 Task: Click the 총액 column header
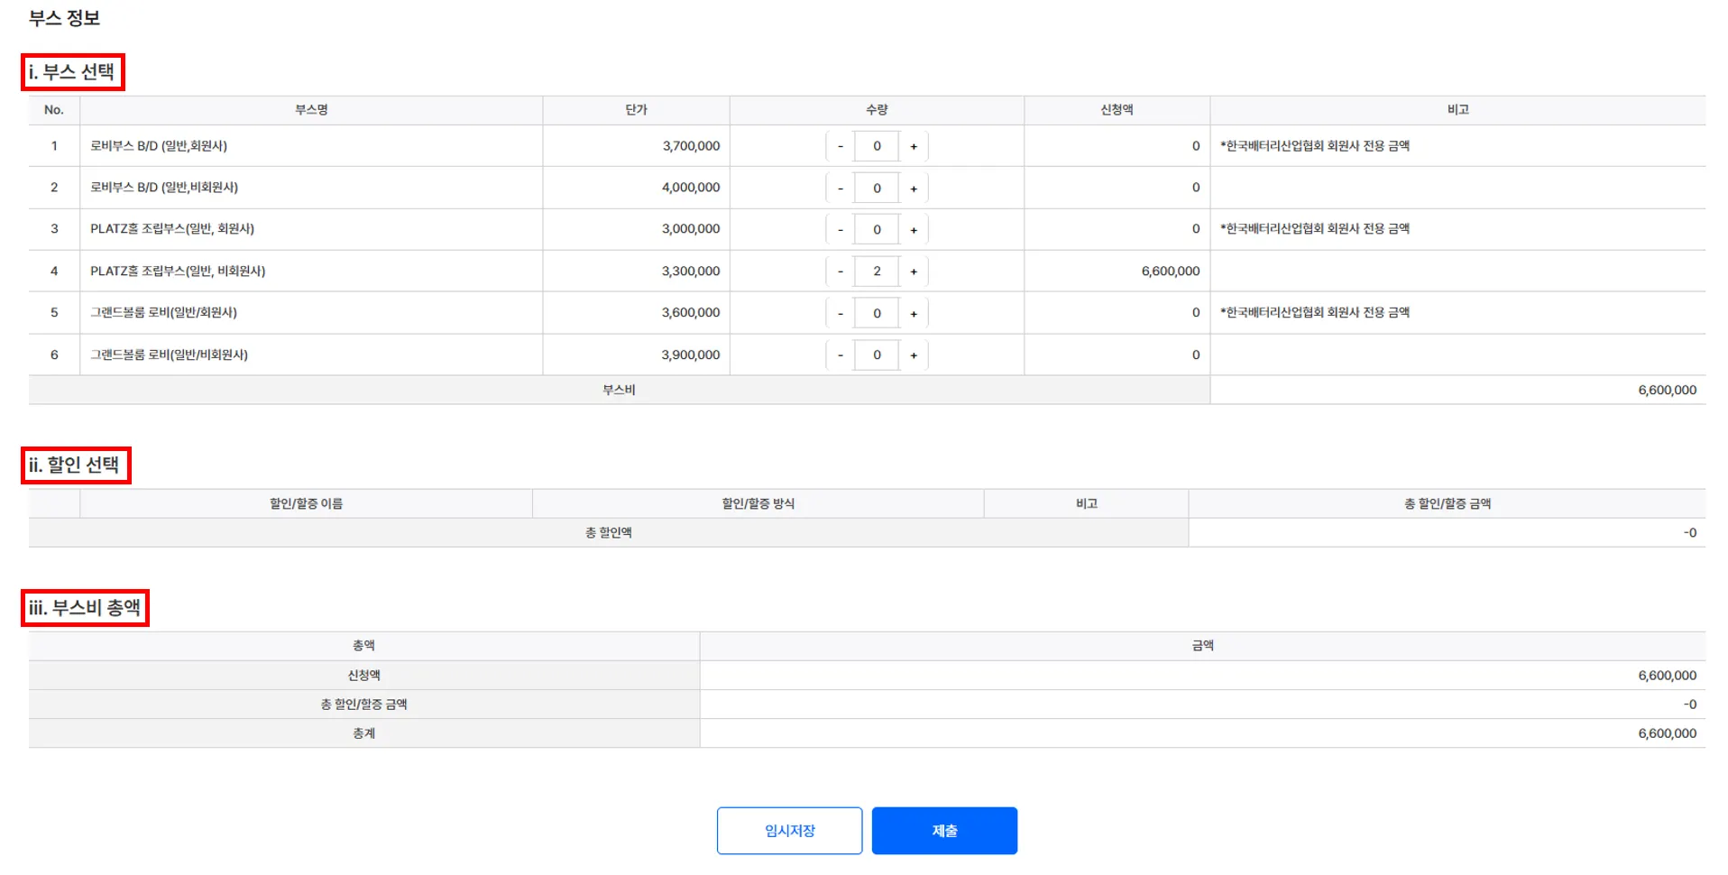(x=363, y=646)
